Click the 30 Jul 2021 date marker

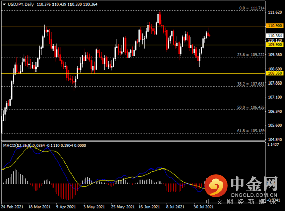(x=204, y=207)
